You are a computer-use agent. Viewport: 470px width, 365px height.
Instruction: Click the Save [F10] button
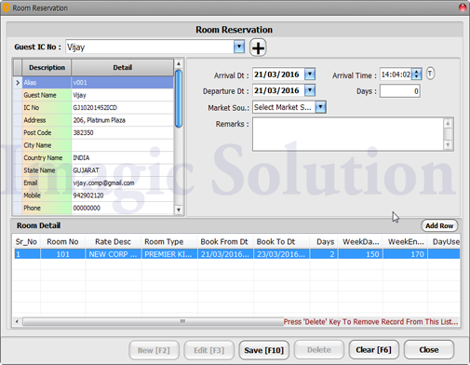263,350
